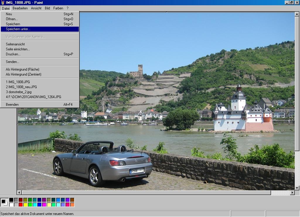Open 'Drucken...' from the file menu
Screen dimensions: 300x217
click(x=13, y=54)
